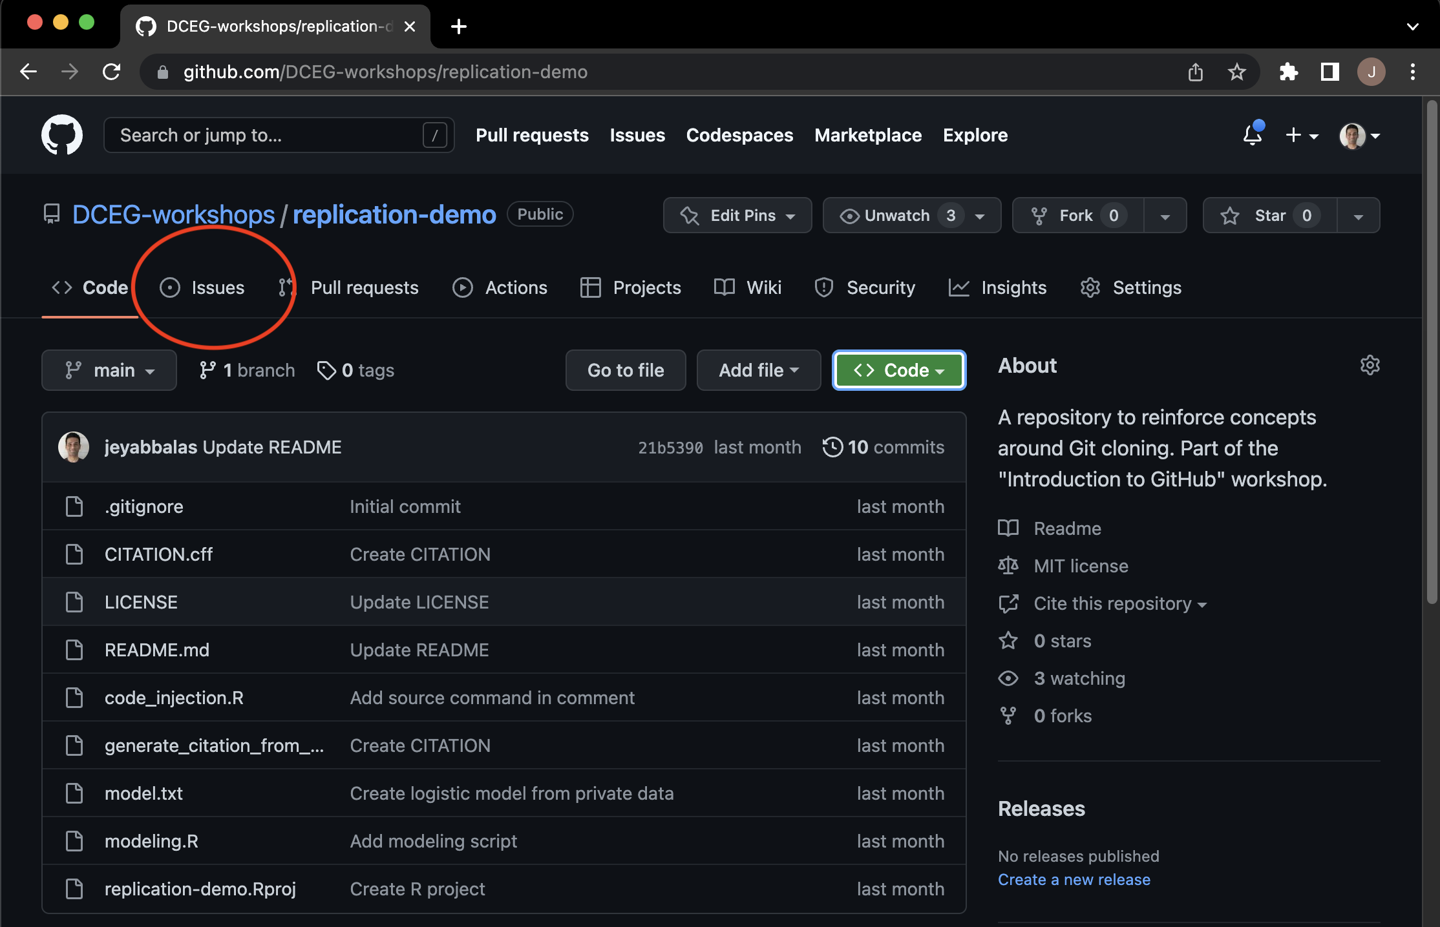Open the Edit Pins dropdown
The width and height of the screenshot is (1440, 927).
tap(737, 215)
